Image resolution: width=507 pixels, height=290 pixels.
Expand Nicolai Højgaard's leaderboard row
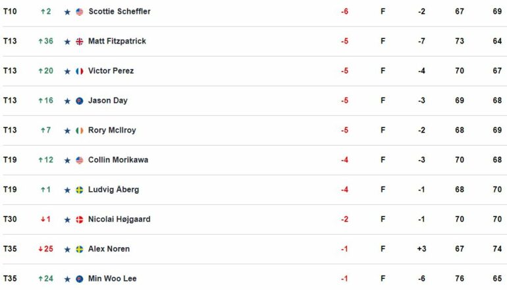254,219
